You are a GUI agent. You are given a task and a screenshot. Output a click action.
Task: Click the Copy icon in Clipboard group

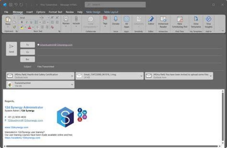click(14, 22)
